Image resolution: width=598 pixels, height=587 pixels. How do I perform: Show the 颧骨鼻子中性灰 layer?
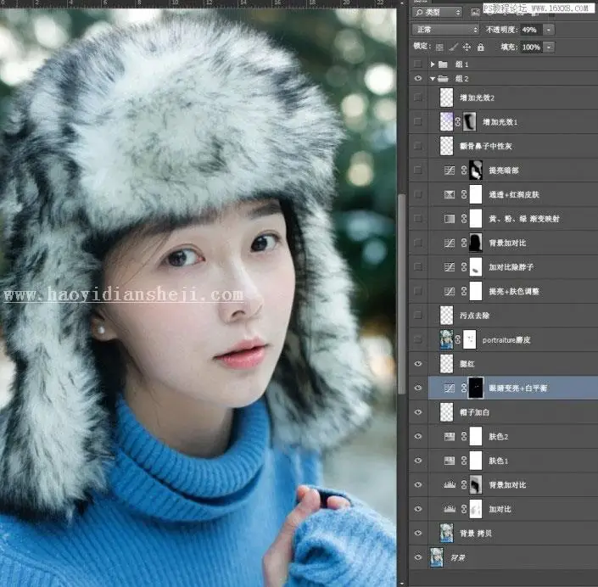pos(418,146)
